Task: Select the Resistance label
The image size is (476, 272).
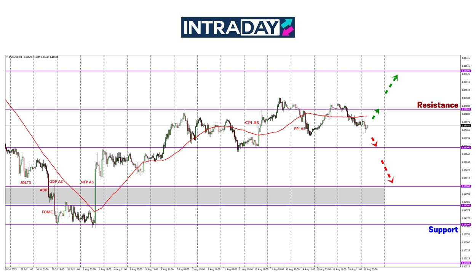Action: tap(438, 105)
